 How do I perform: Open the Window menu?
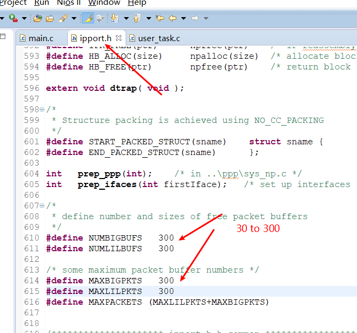pyautogui.click(x=104, y=3)
